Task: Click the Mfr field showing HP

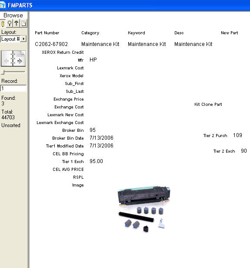Action: (x=93, y=60)
